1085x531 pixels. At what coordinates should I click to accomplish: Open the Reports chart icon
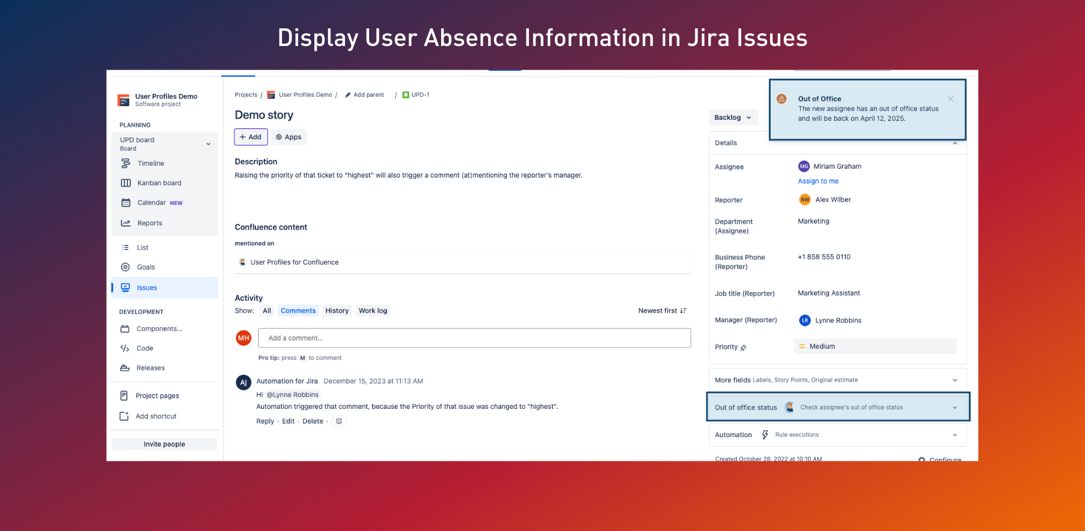126,223
